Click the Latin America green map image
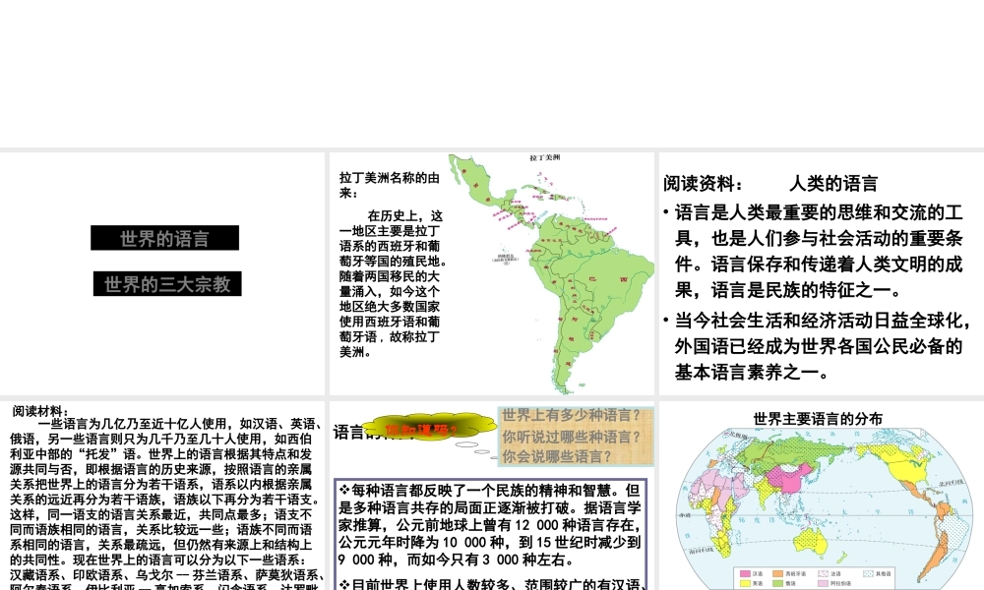Viewport: 984px width, 590px height. tap(551, 274)
